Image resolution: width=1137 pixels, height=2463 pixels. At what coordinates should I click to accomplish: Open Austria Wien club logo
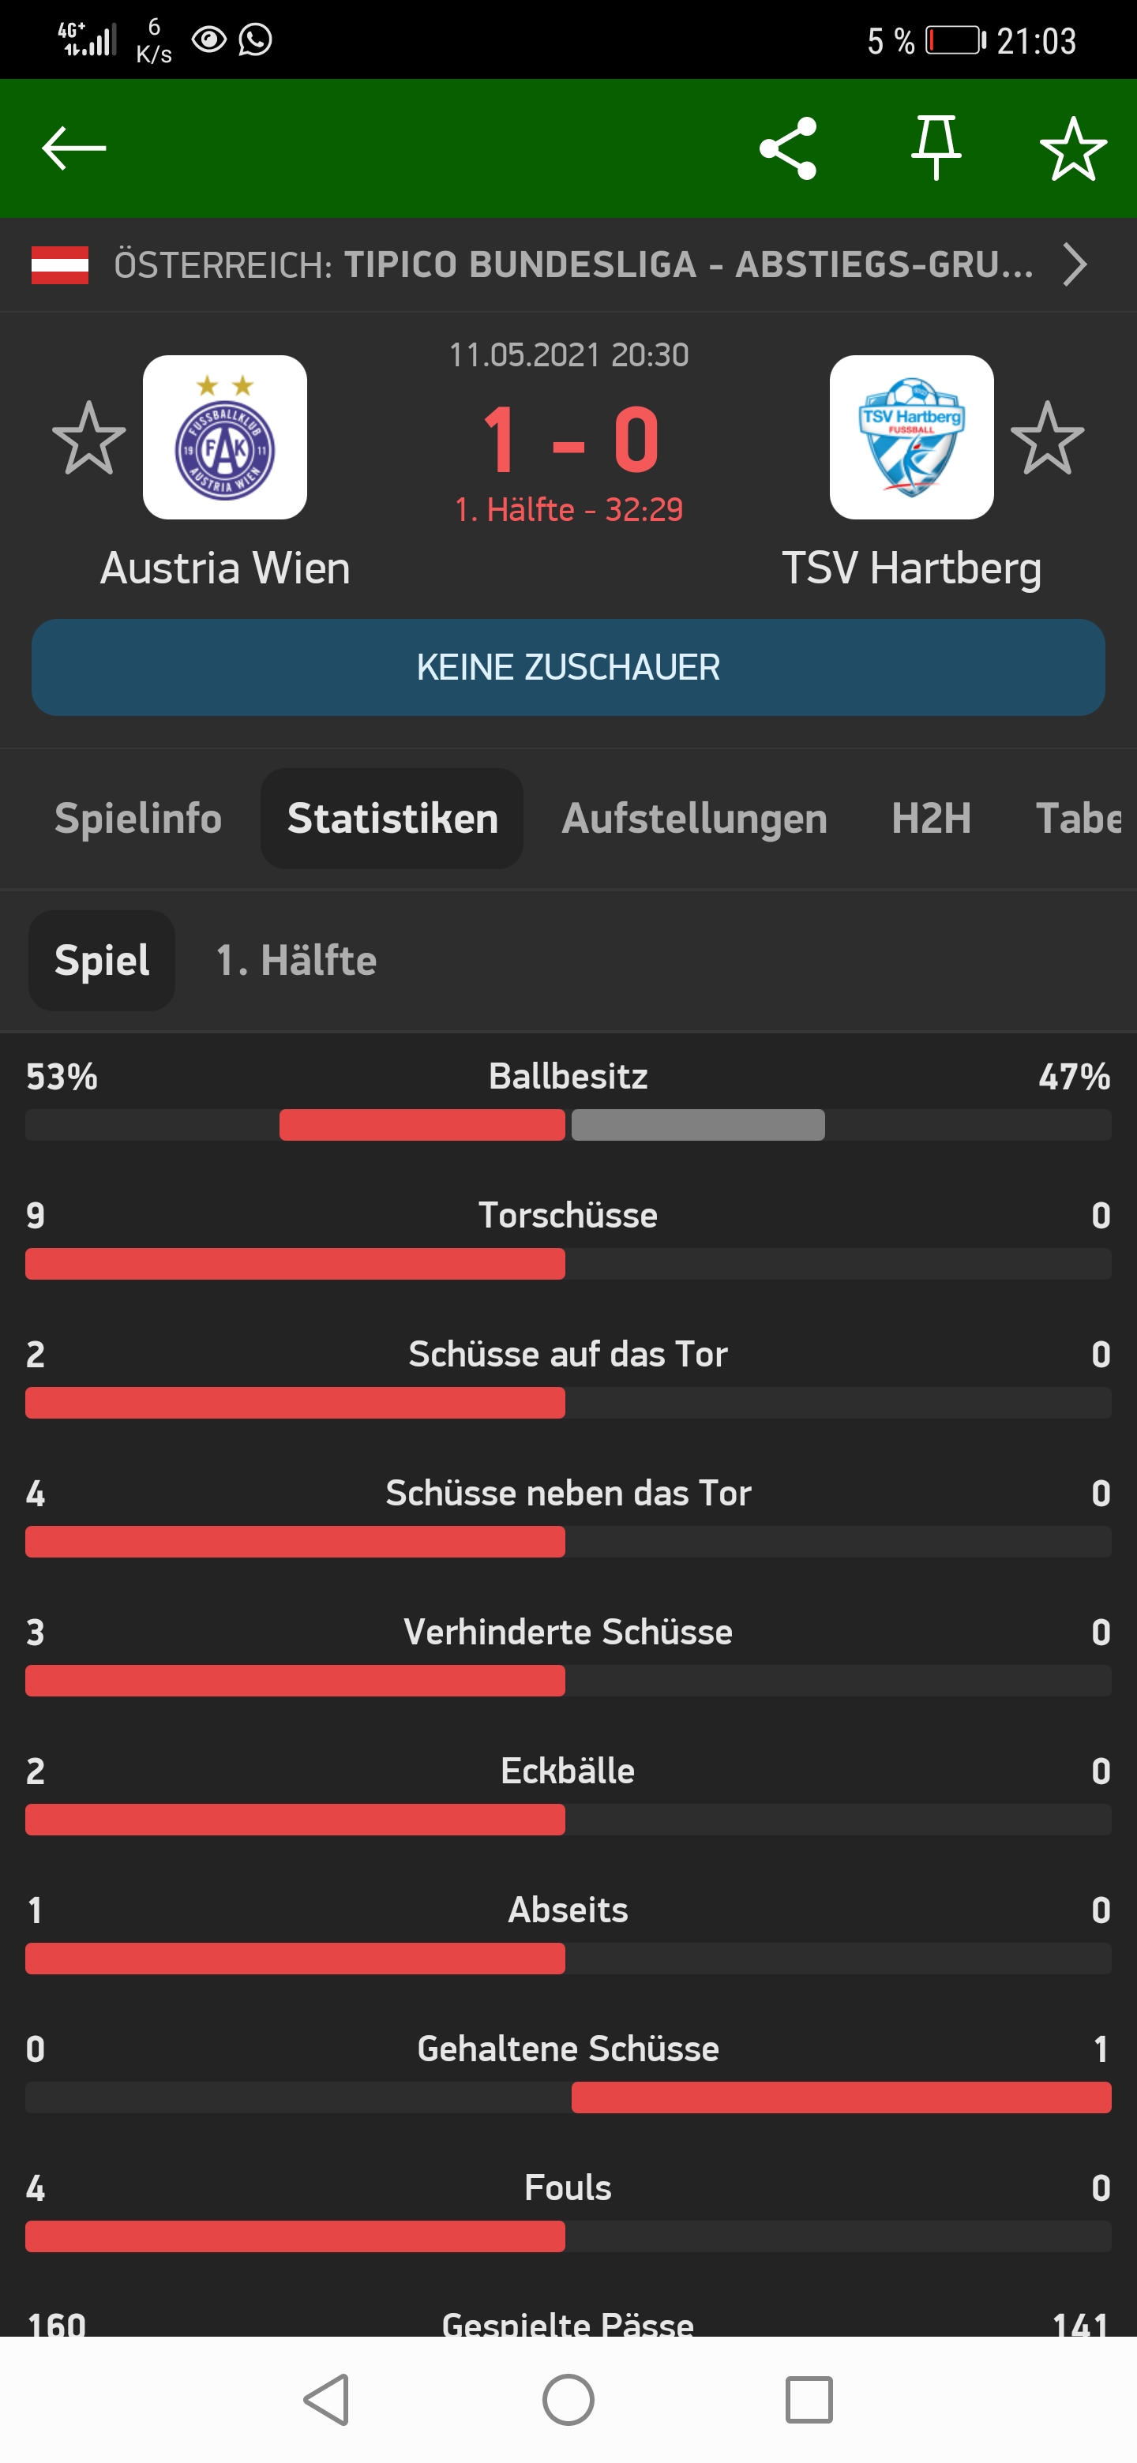225,437
